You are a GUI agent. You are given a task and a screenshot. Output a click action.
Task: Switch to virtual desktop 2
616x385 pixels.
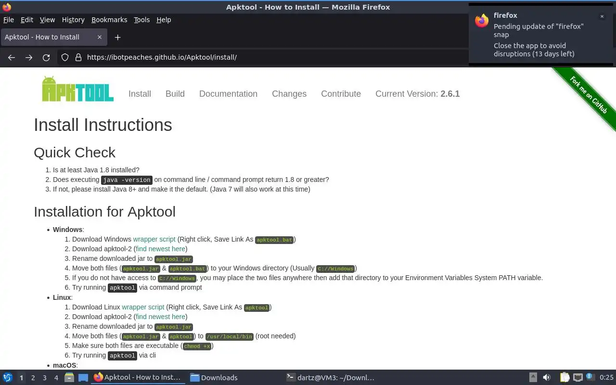33,378
